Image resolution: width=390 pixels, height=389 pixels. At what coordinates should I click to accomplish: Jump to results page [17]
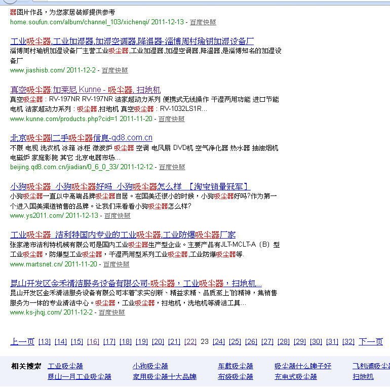point(109,342)
